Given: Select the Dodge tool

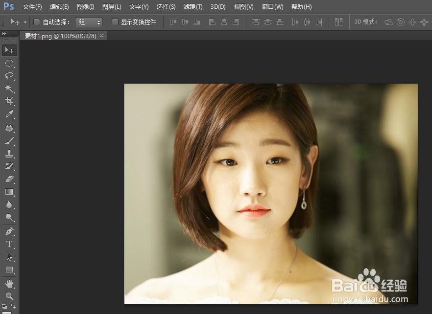Looking at the screenshot, I should pos(9,218).
